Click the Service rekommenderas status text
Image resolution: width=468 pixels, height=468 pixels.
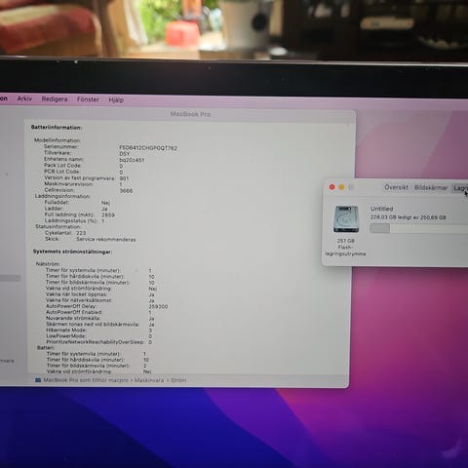point(106,239)
